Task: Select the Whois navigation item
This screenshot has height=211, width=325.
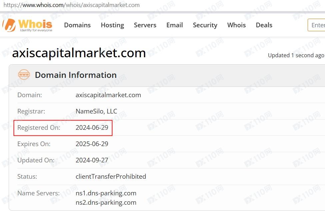Action: 236,25
